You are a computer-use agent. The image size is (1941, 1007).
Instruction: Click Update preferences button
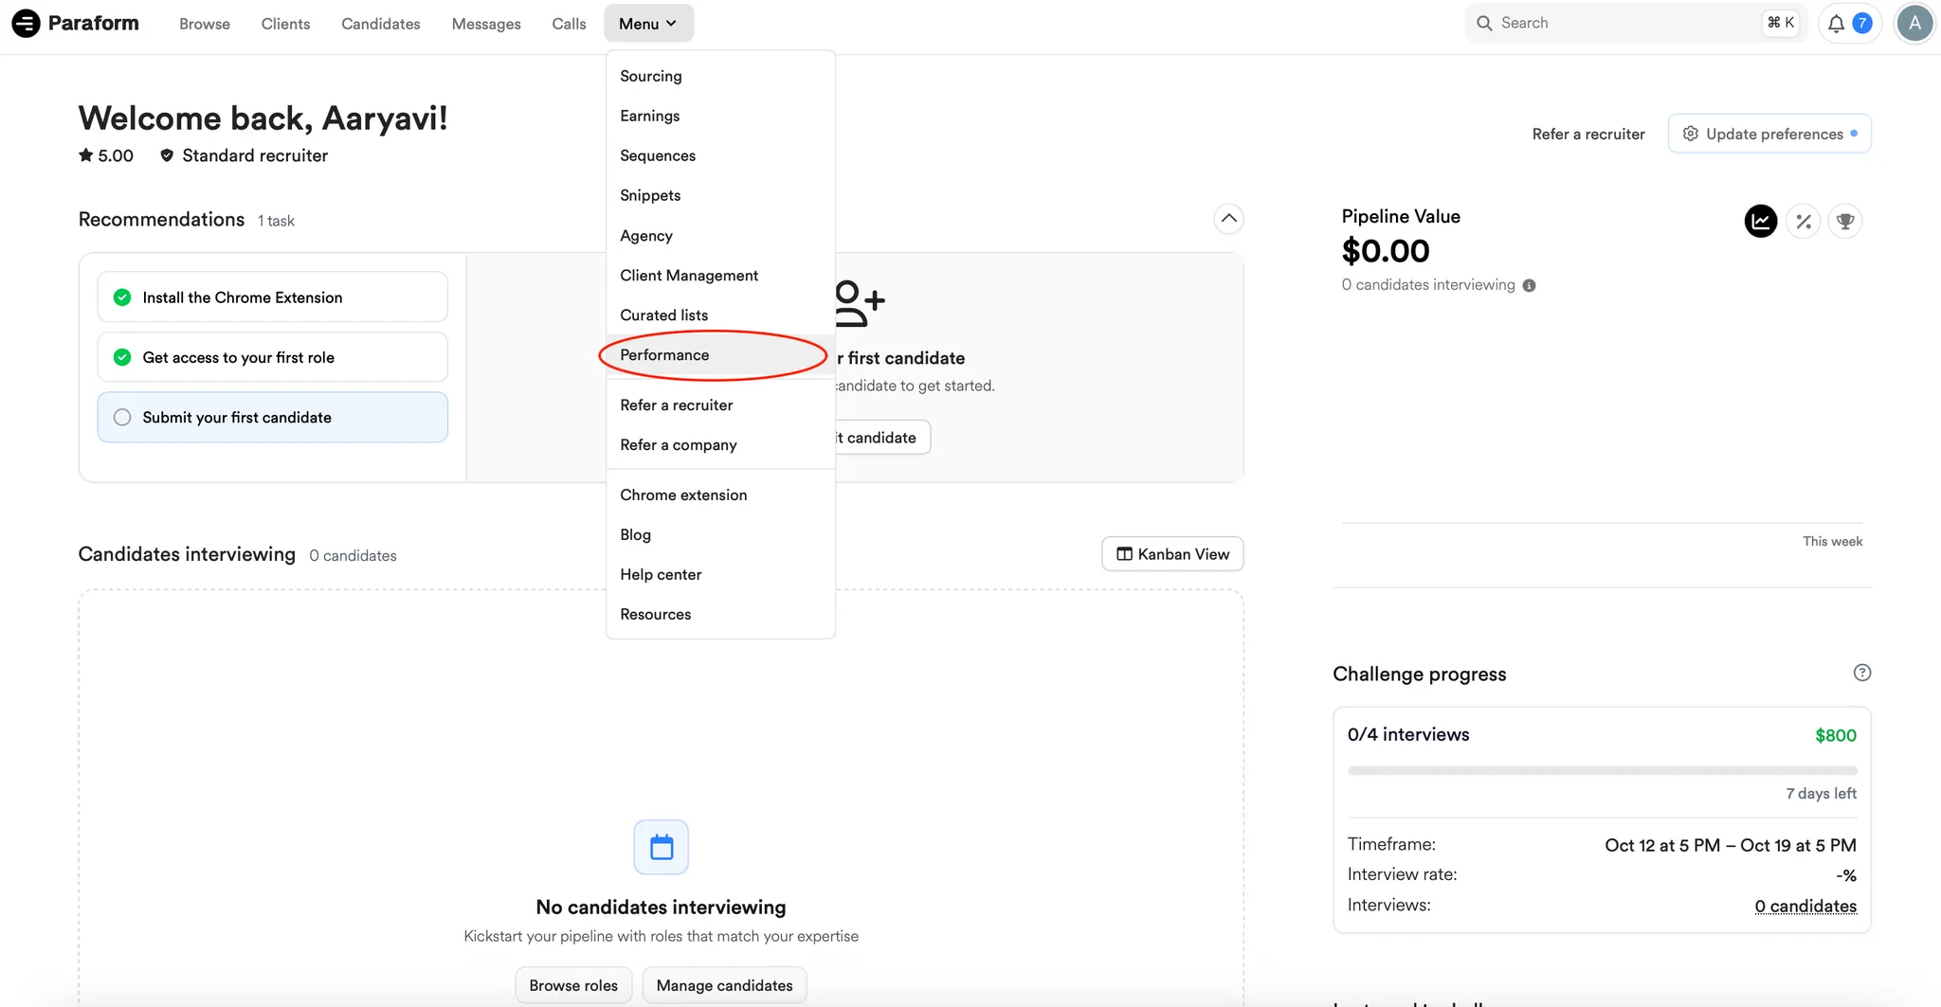pyautogui.click(x=1769, y=134)
